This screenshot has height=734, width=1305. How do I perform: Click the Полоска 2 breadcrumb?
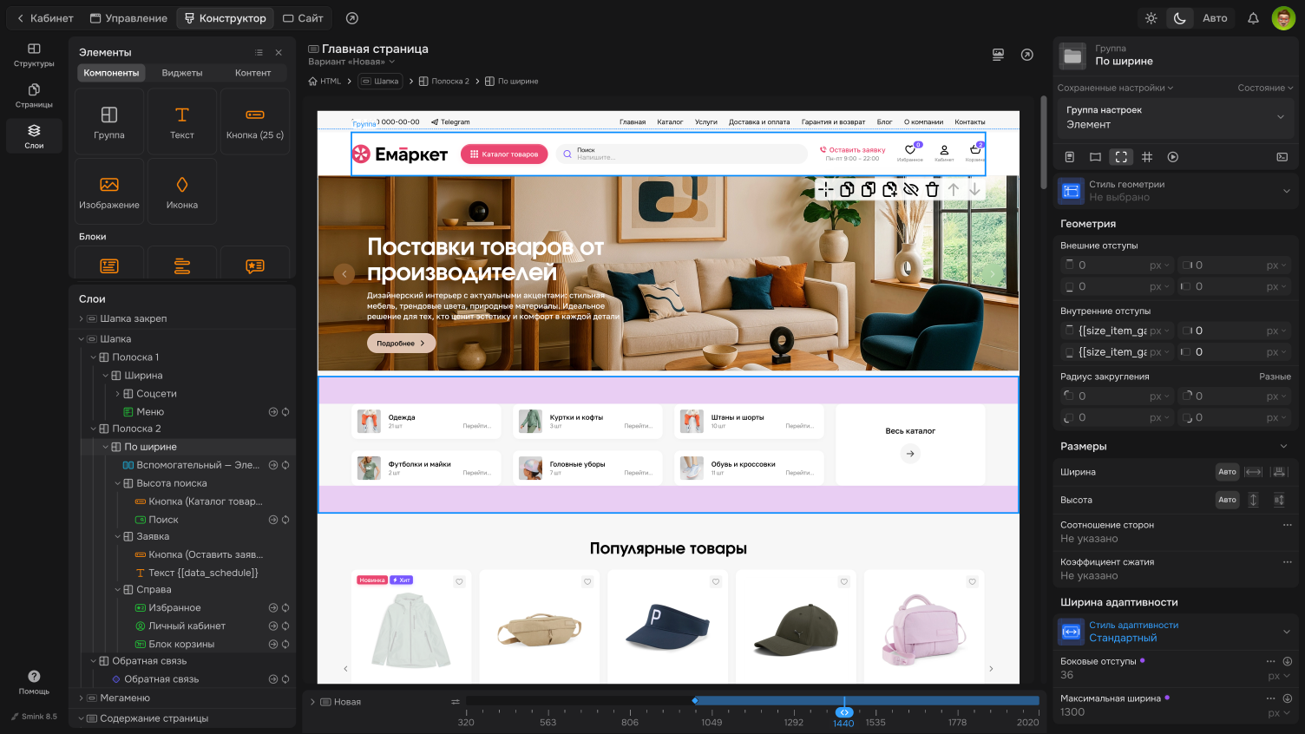443,82
